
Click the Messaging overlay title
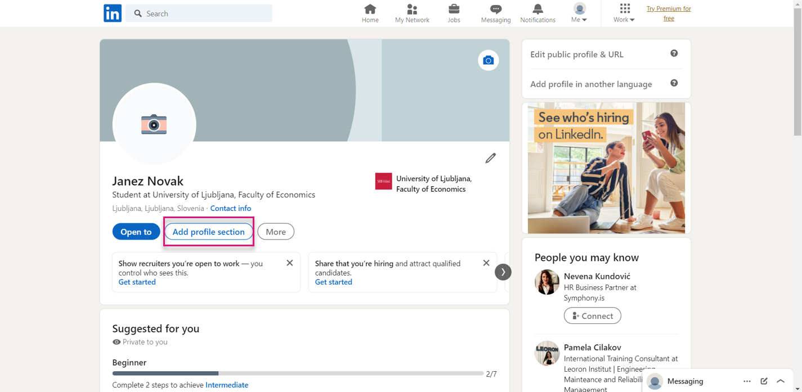coord(685,381)
